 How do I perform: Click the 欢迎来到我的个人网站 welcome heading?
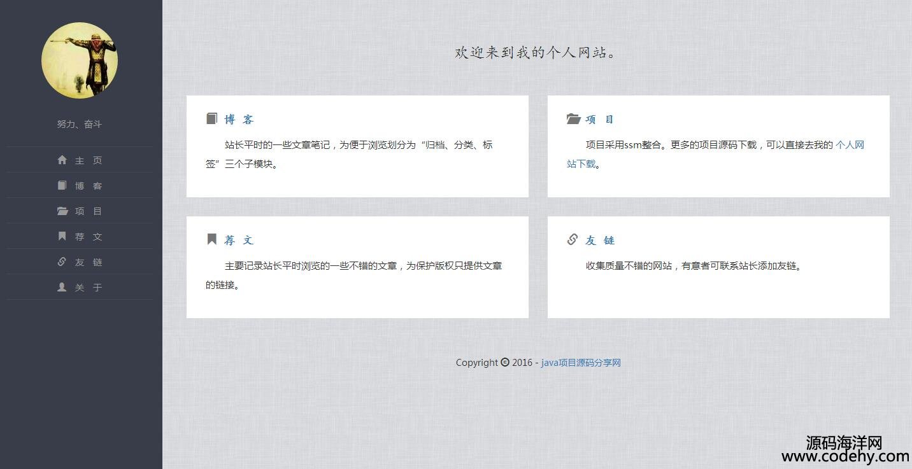tap(536, 53)
